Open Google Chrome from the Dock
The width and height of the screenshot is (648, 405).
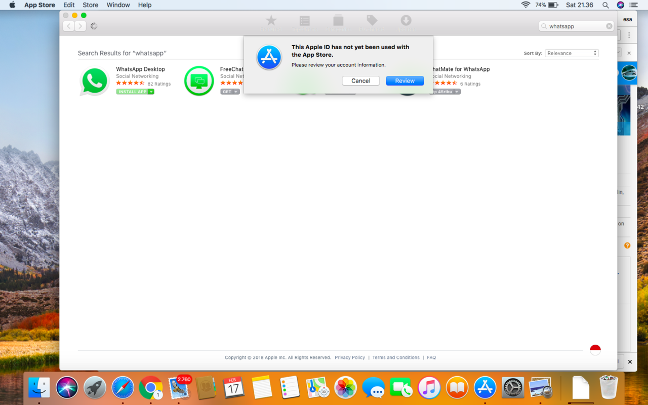tap(150, 388)
